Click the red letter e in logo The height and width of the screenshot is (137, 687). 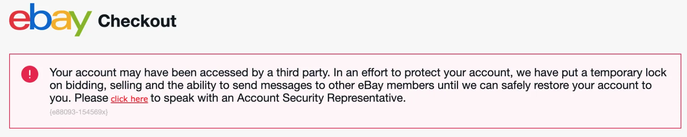click(x=19, y=21)
